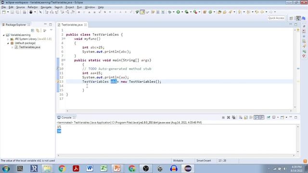Click the warning marker at line 13

point(58,82)
